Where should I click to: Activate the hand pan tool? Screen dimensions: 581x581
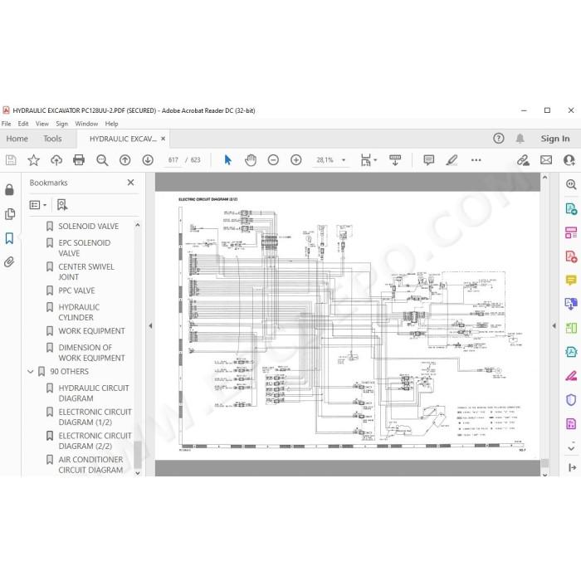point(251,160)
